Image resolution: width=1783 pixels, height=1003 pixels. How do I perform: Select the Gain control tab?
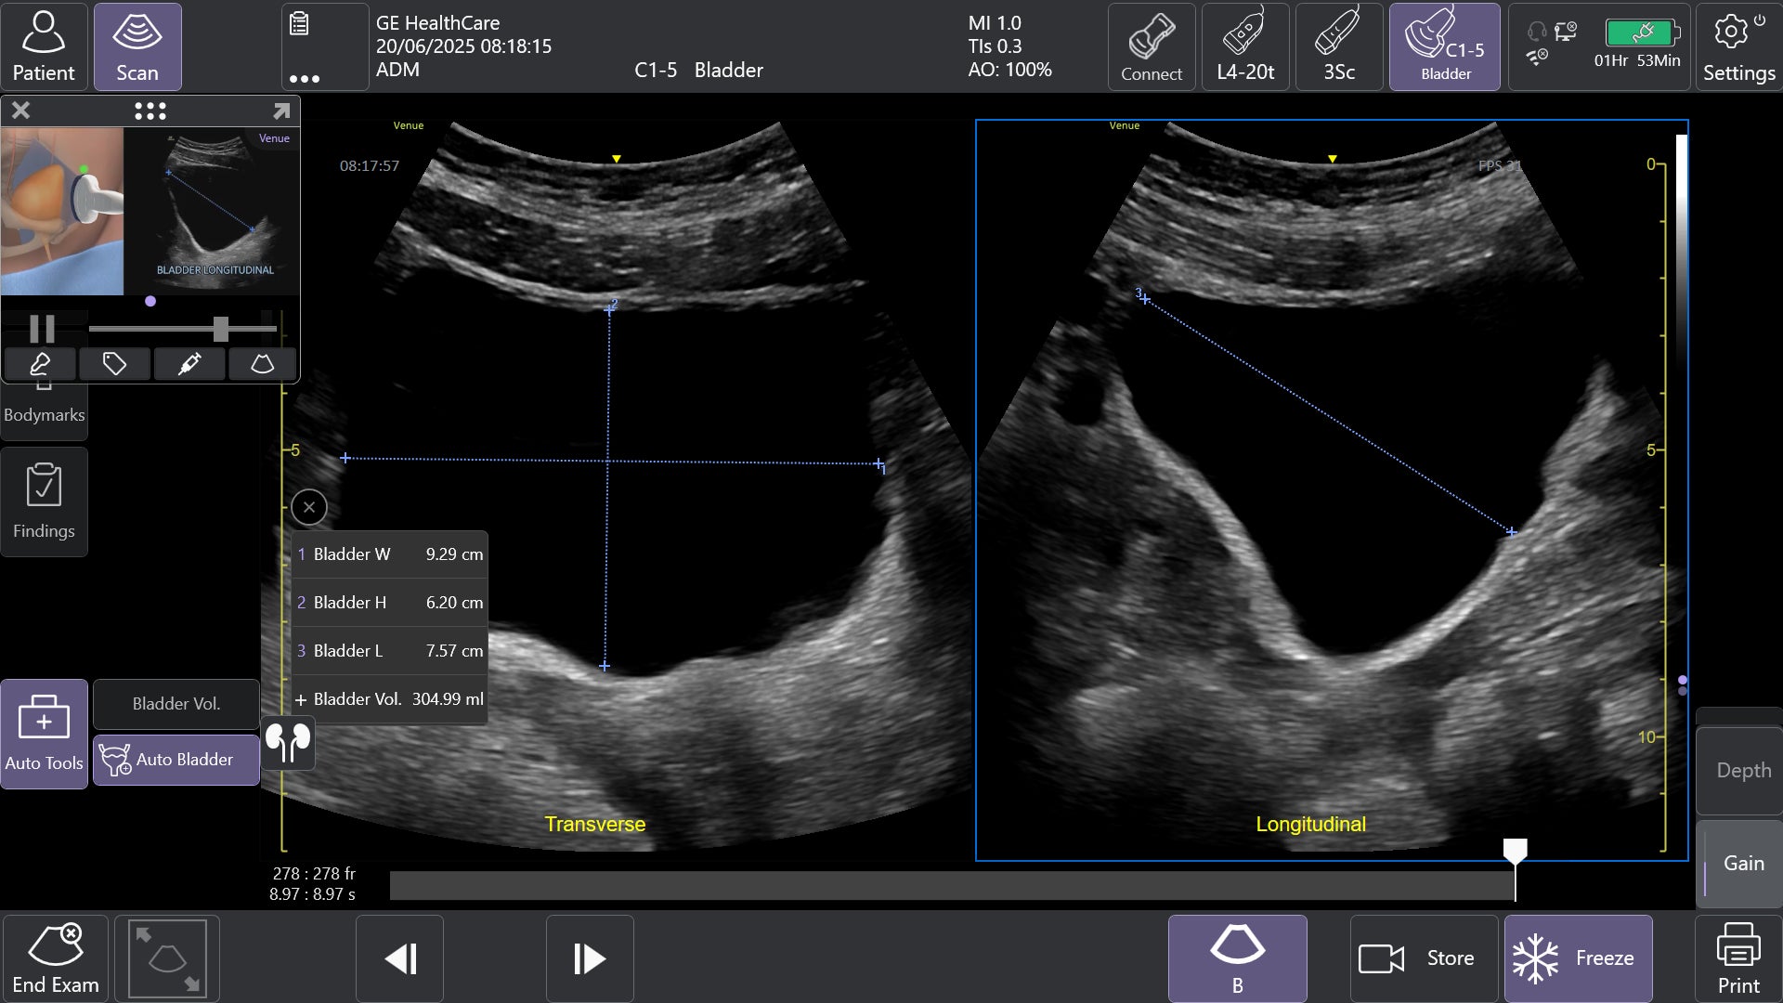1742,864
